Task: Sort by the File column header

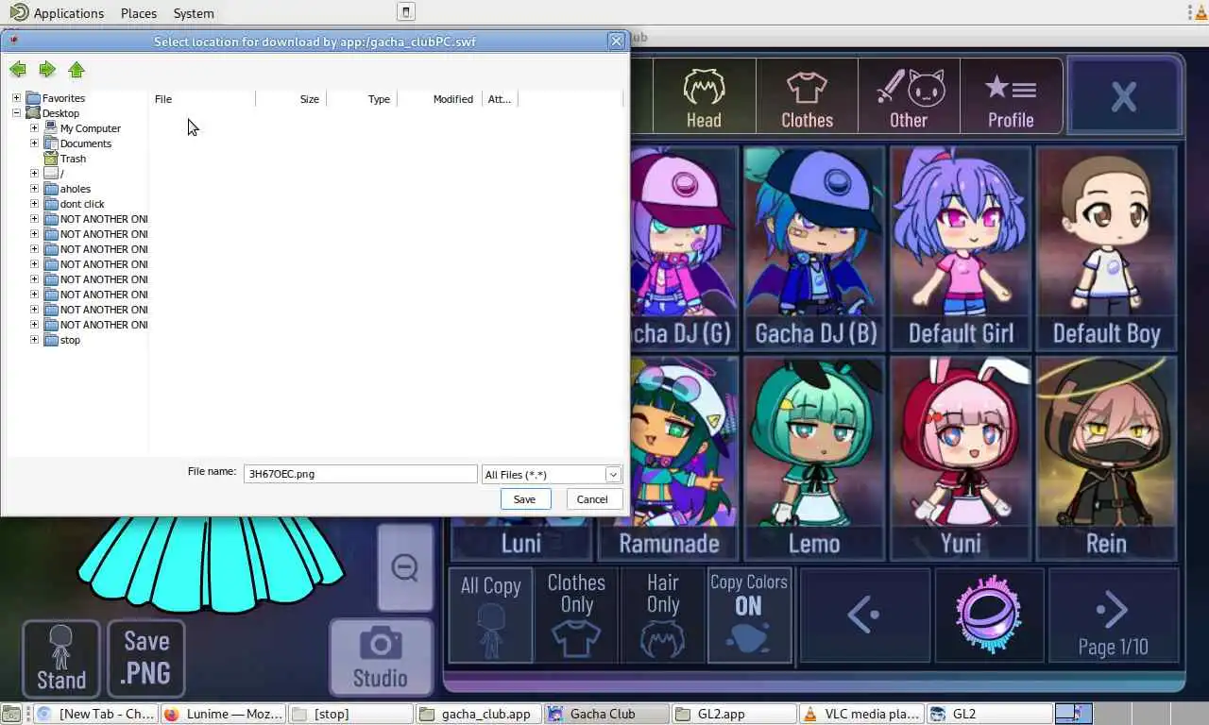Action: point(203,99)
